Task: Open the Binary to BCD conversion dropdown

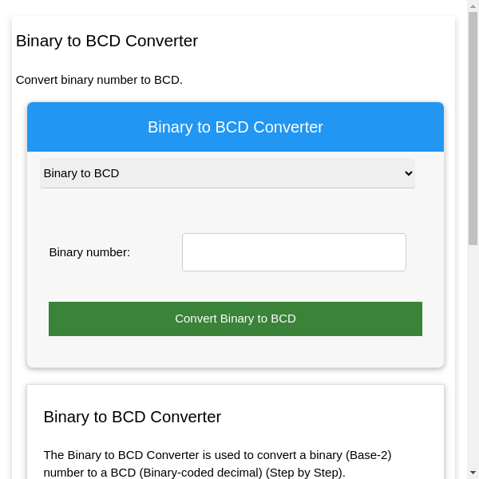Action: click(x=227, y=173)
